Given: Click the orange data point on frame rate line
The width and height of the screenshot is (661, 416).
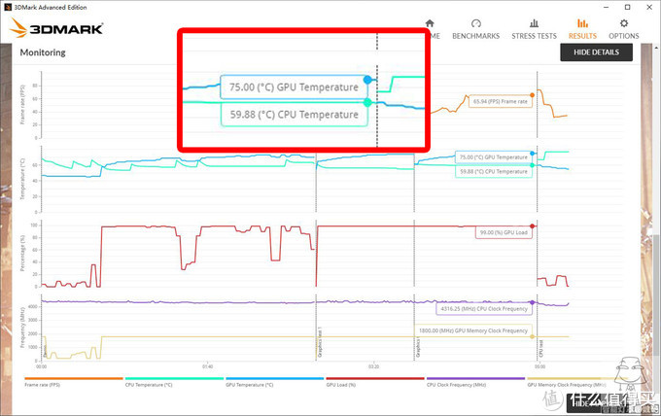Looking at the screenshot, I should pos(532,95).
